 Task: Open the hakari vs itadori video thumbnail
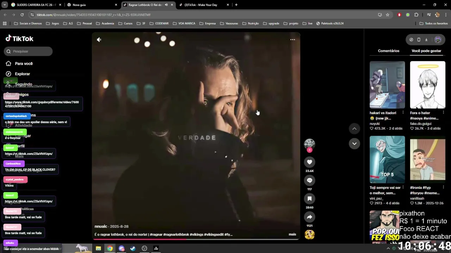tap(387, 85)
